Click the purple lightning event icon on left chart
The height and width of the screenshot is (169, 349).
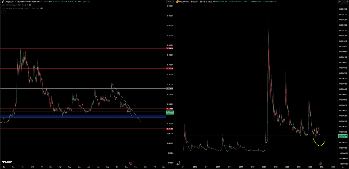[131, 163]
